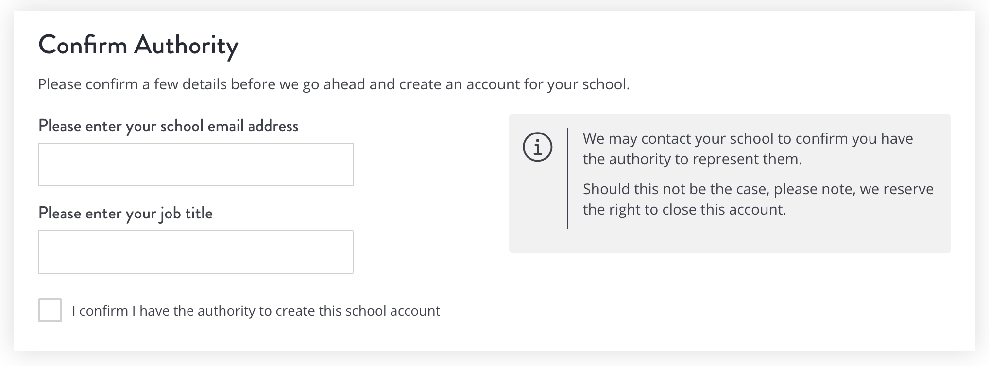Focus the school email address field
The image size is (989, 366).
point(196,165)
